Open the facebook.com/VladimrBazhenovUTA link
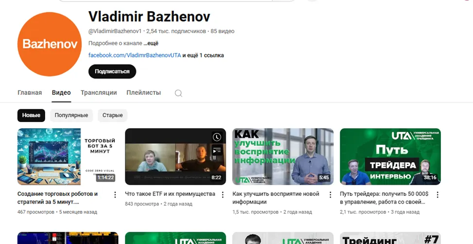This screenshot has height=244, width=473. [x=135, y=55]
